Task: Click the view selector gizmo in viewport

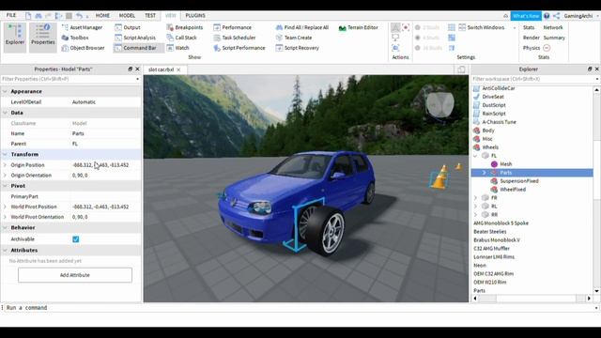Action: click(440, 104)
